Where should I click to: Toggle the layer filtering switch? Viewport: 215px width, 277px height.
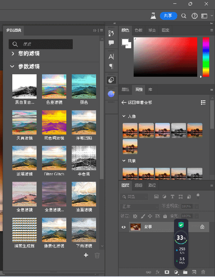pyautogui.click(x=198, y=196)
